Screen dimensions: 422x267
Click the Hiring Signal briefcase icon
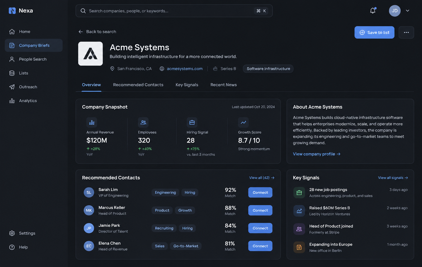[192, 122]
